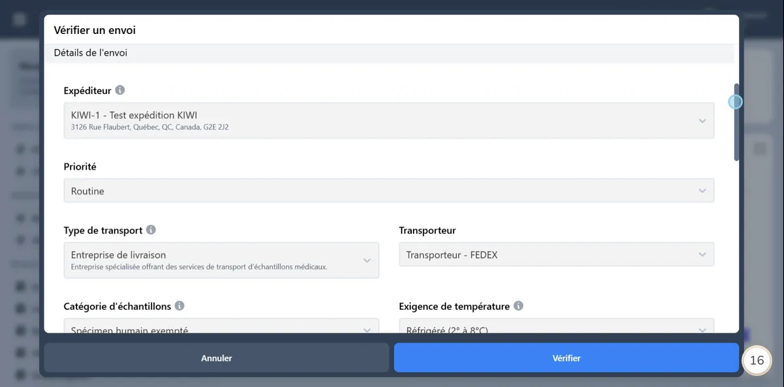Click the chevron arrow on the Transporteur field
The height and width of the screenshot is (387, 784).
[703, 254]
